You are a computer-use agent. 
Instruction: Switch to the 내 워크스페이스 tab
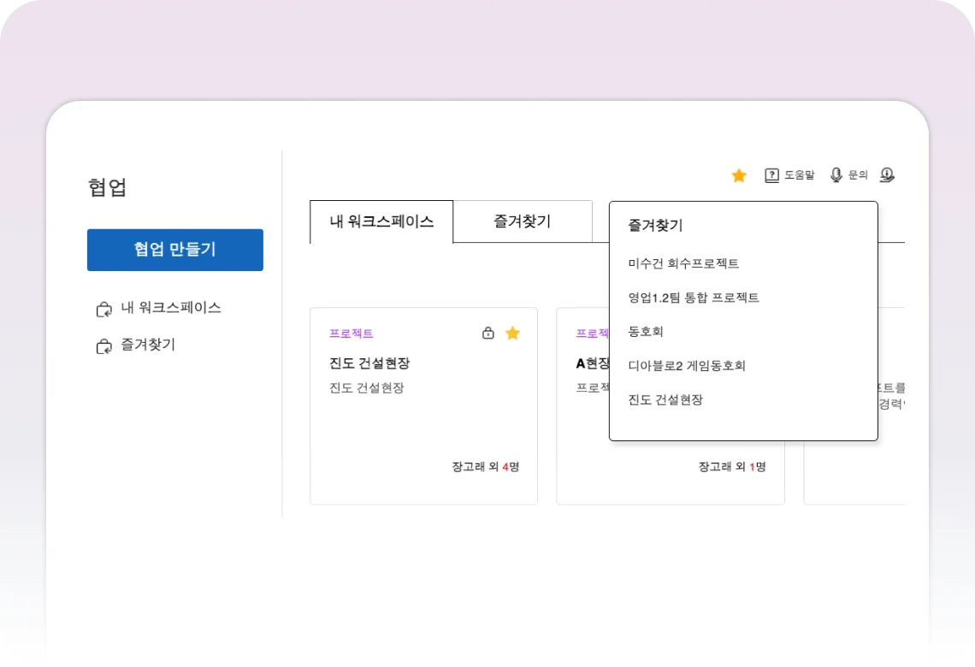click(381, 222)
